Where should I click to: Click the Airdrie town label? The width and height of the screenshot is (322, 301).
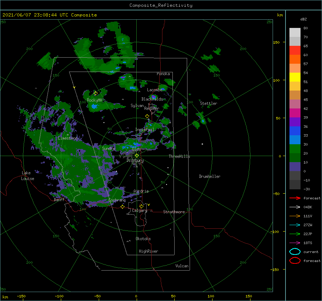pyautogui.click(x=141, y=191)
